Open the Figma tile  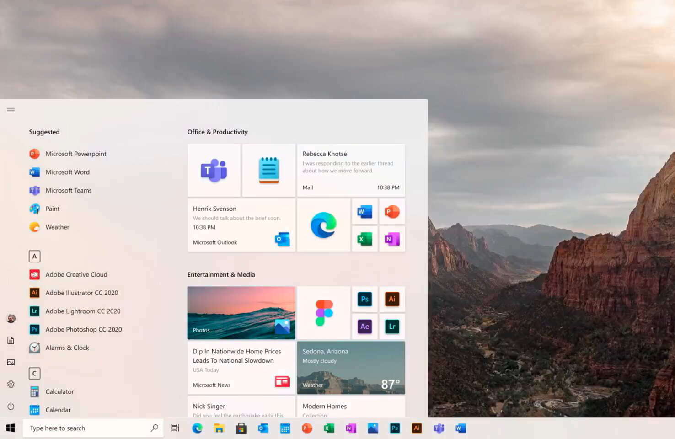coord(324,313)
